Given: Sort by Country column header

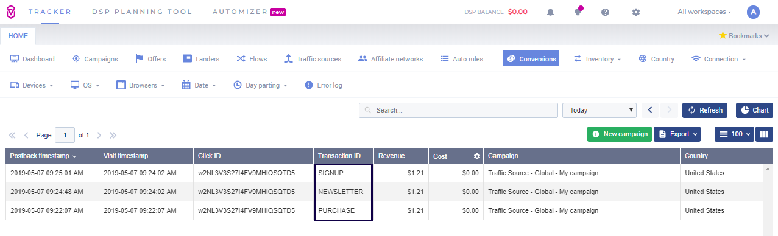Looking at the screenshot, I should 726,156.
